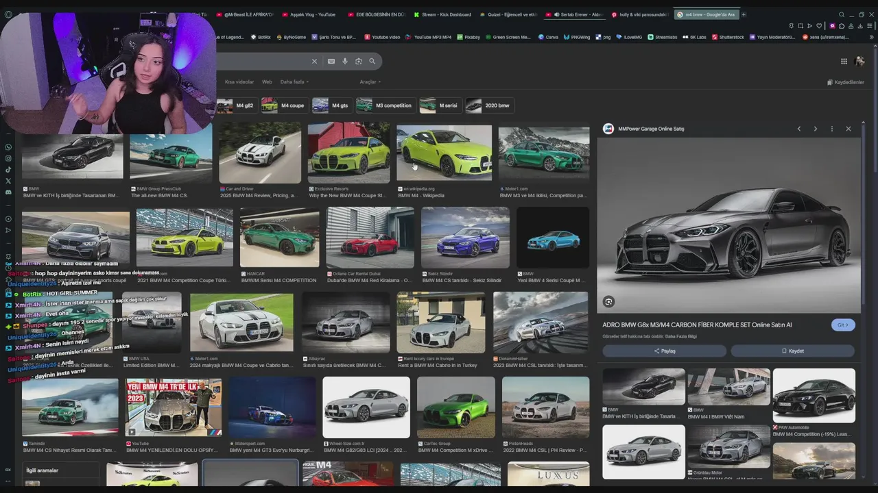Click Paylaş share button
This screenshot has width=878, height=493.
(x=664, y=351)
